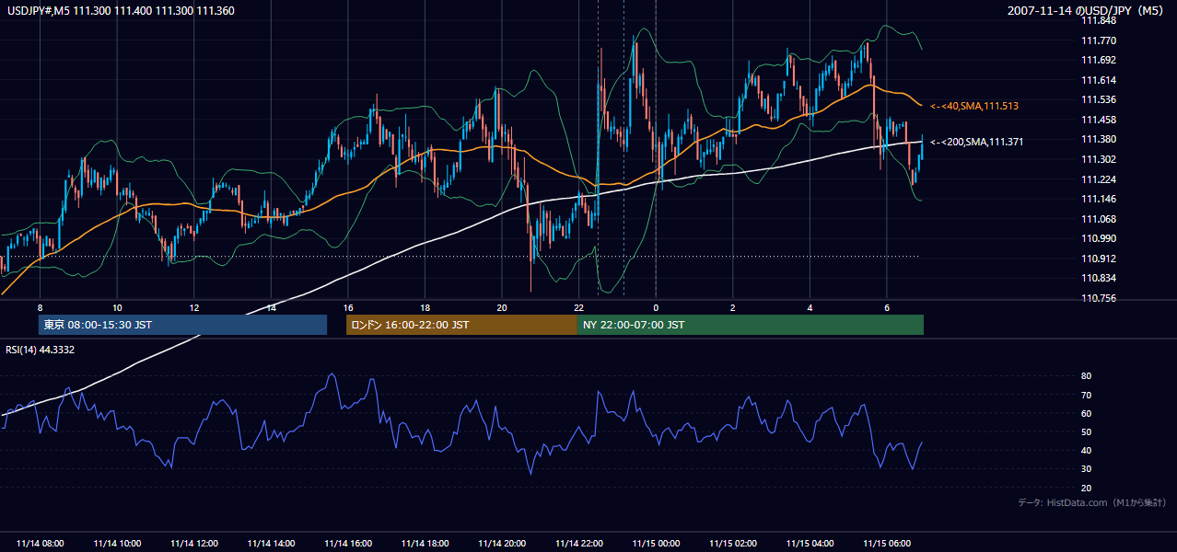The width and height of the screenshot is (1177, 552).
Task: Click hour label 12 under price chart
Action: (193, 307)
